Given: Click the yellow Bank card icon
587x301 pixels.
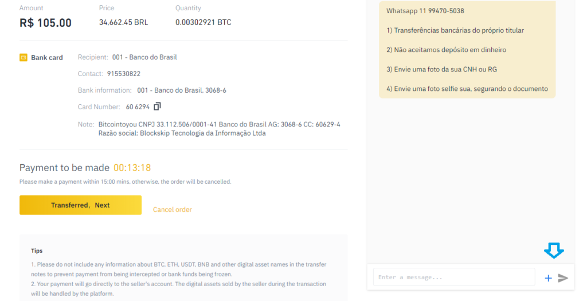Looking at the screenshot, I should tap(23, 58).
